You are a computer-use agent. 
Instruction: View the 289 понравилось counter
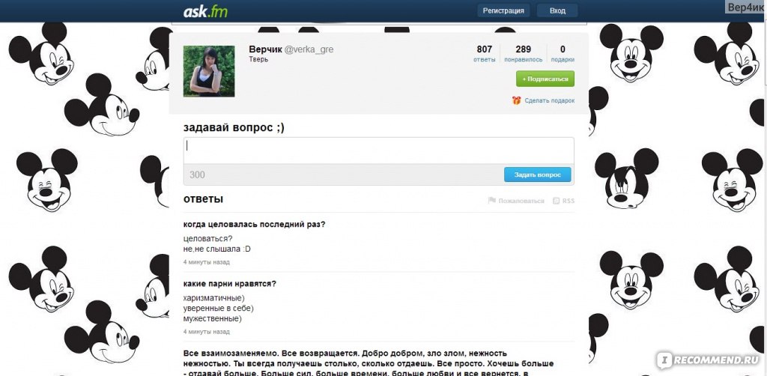pos(524,54)
